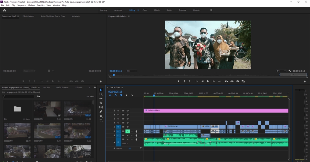Switch to the Effect Controls tab
Image resolution: width=310 pixels, height=162 pixels.
coord(28,16)
